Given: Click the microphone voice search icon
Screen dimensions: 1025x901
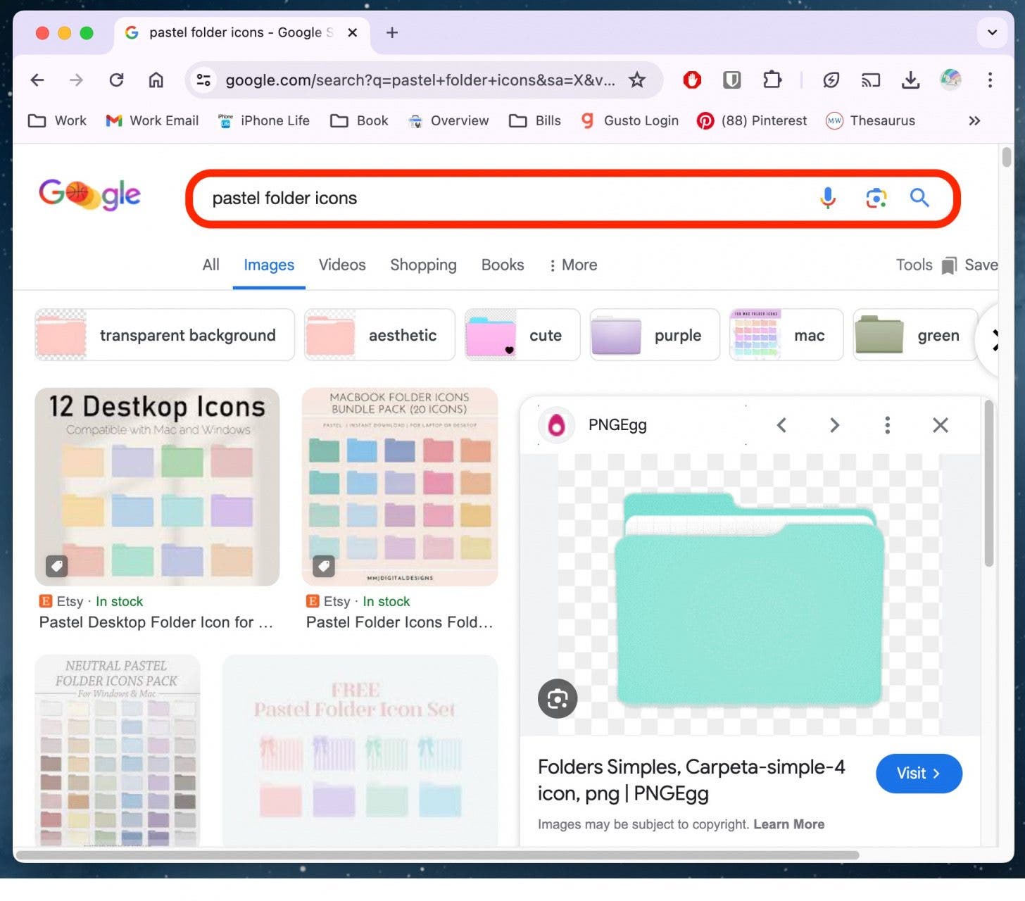Looking at the screenshot, I should click(828, 199).
